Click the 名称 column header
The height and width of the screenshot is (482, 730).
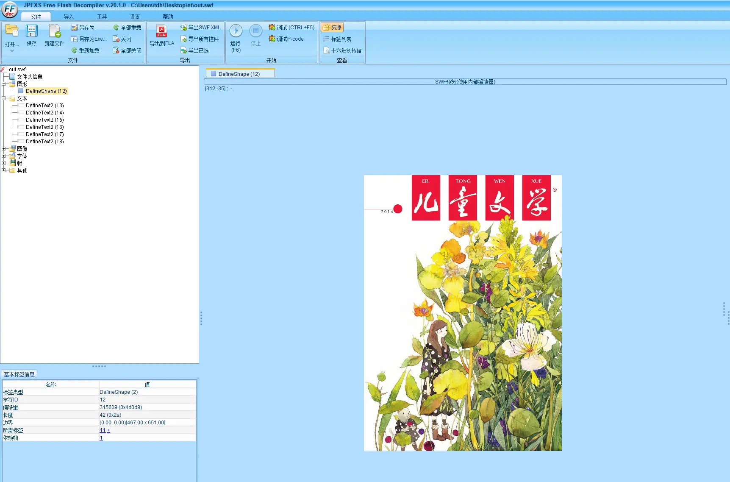pyautogui.click(x=51, y=384)
